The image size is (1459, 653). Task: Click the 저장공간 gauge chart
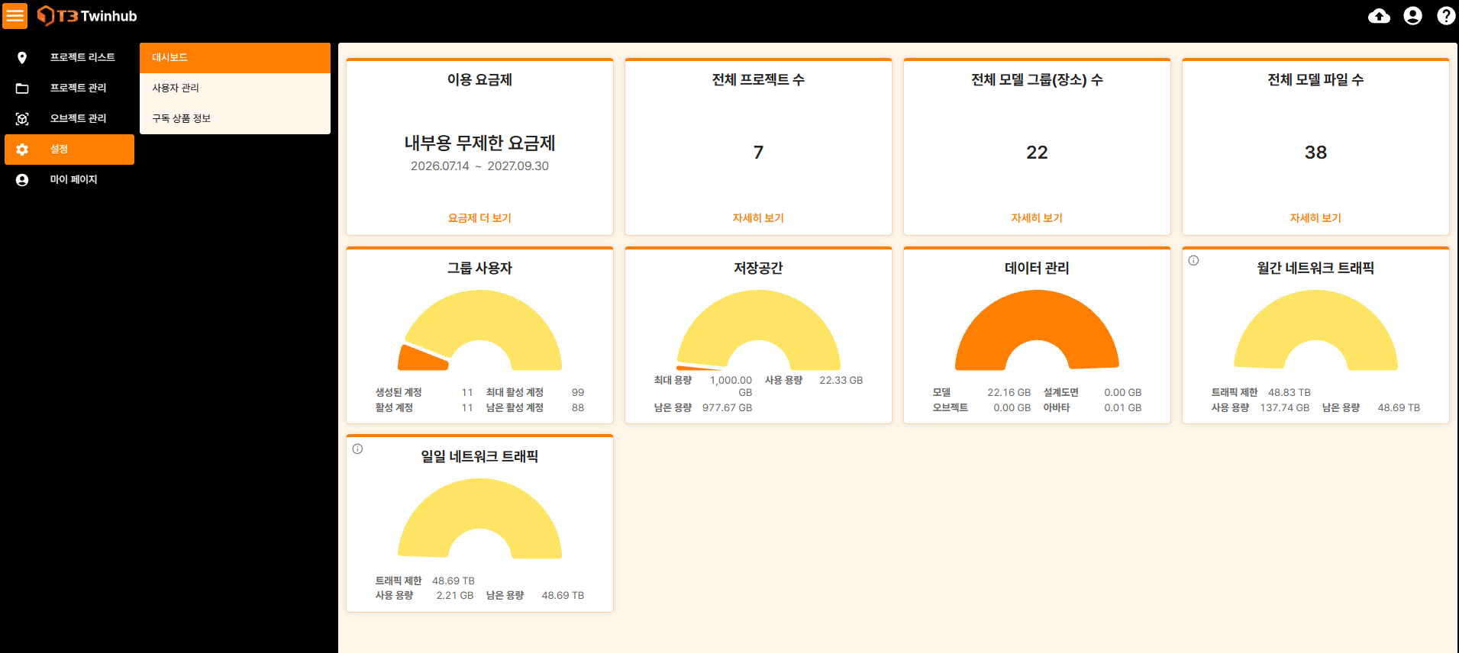click(x=758, y=330)
